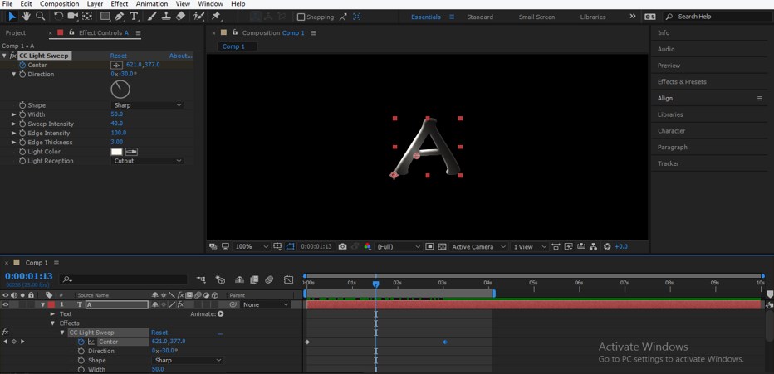This screenshot has height=374, width=774.
Task: Select the Puppet Pin tool
Action: point(216,16)
